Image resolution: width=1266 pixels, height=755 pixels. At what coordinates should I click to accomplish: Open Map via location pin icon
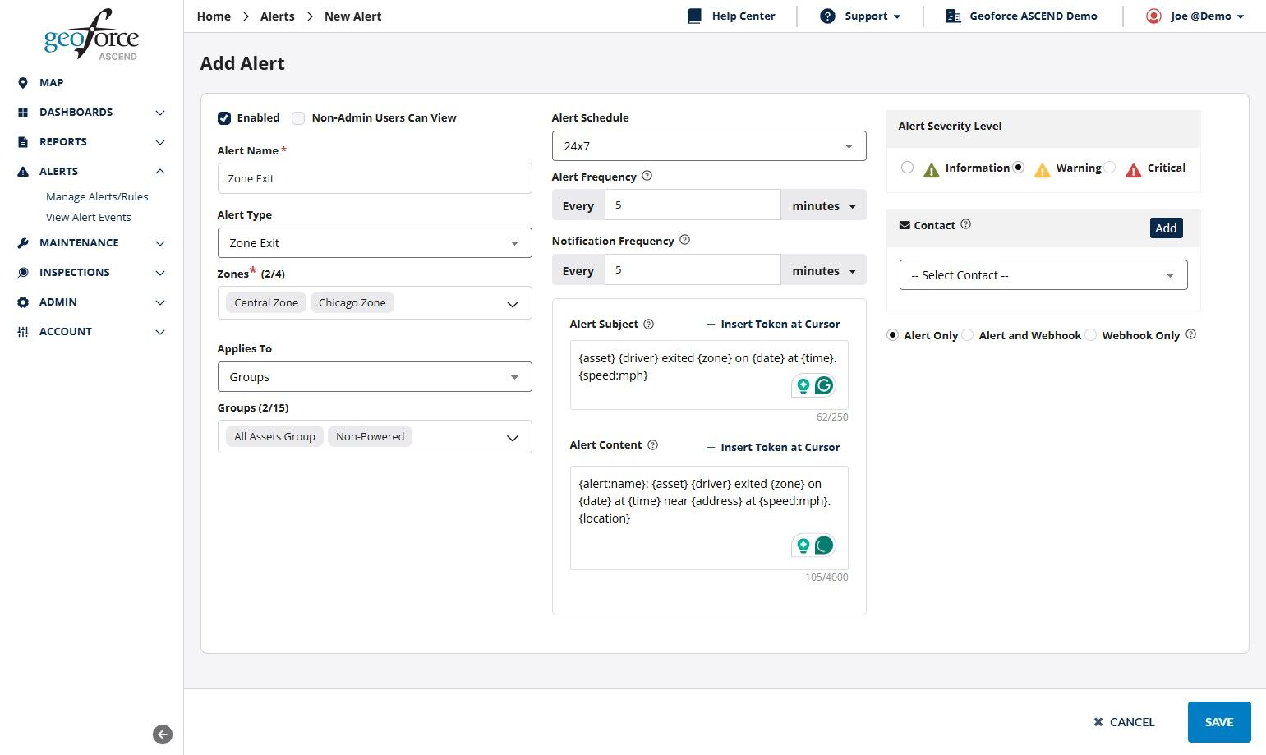click(23, 83)
